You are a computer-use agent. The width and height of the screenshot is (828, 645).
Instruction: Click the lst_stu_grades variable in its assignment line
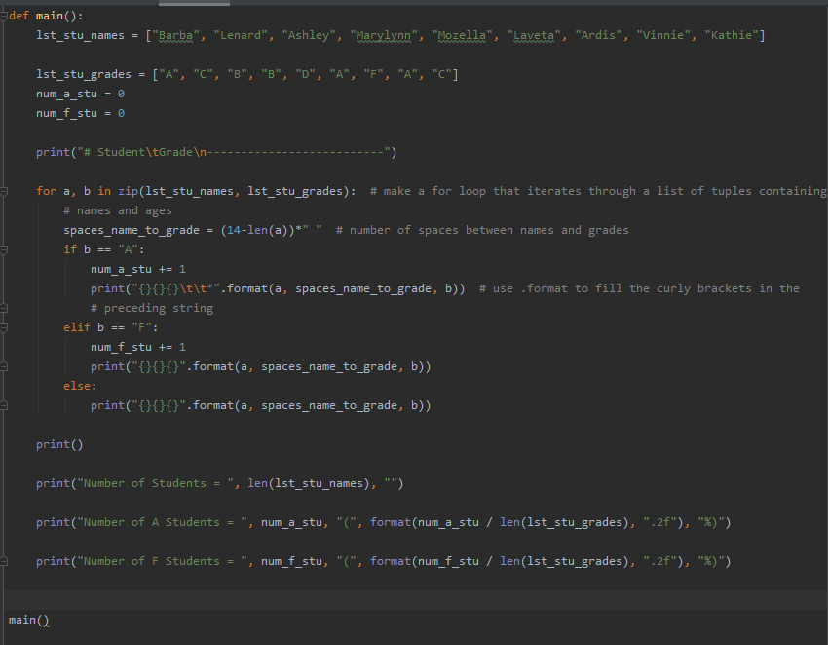(x=84, y=74)
